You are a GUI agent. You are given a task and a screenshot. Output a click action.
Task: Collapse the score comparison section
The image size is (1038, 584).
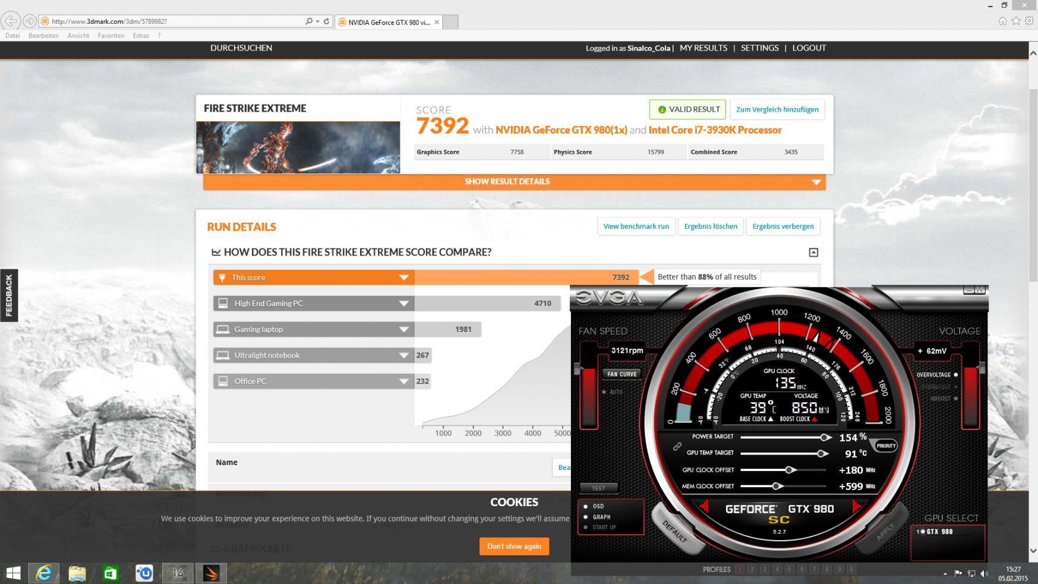[x=813, y=252]
